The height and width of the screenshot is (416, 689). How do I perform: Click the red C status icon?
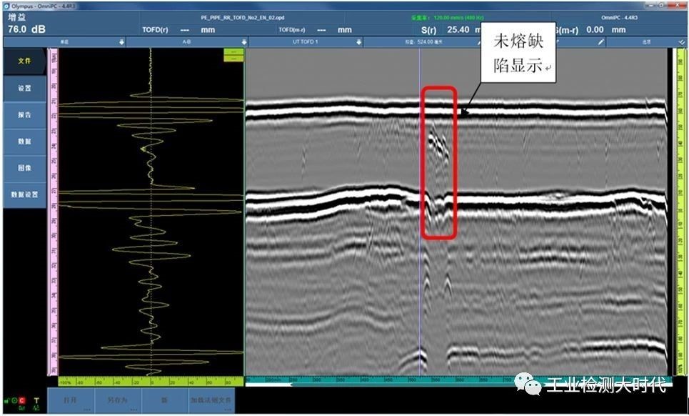22,400
